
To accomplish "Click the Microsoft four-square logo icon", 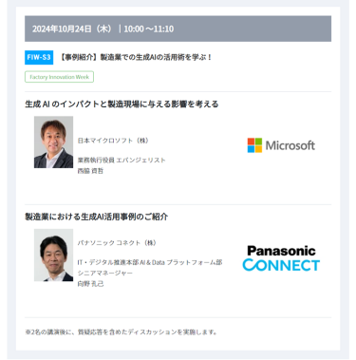I will point(254,145).
